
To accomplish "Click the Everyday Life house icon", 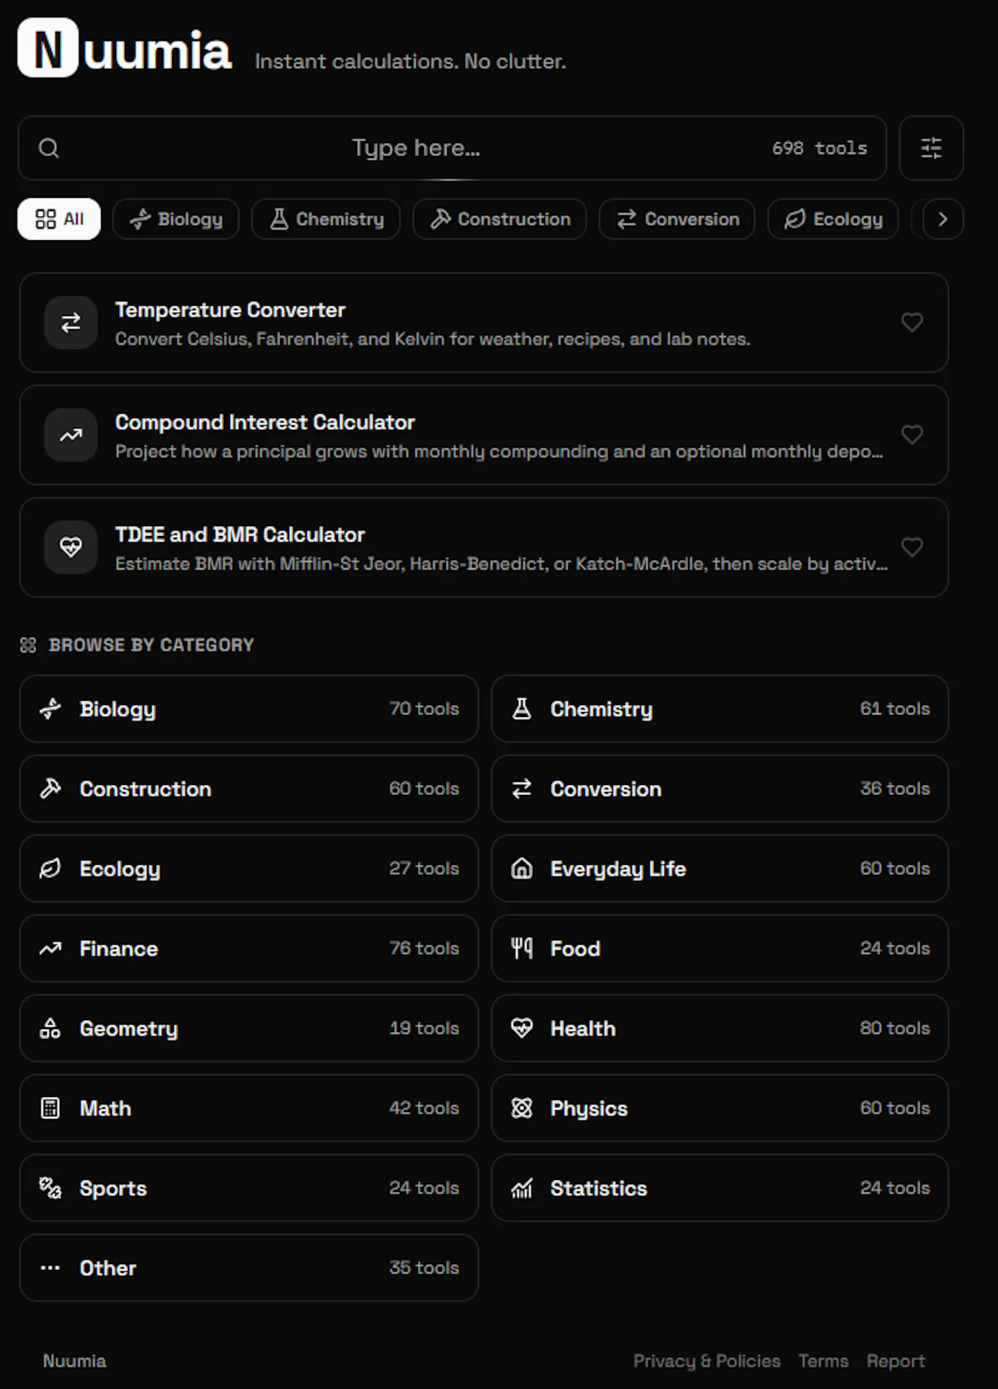I will 521,869.
